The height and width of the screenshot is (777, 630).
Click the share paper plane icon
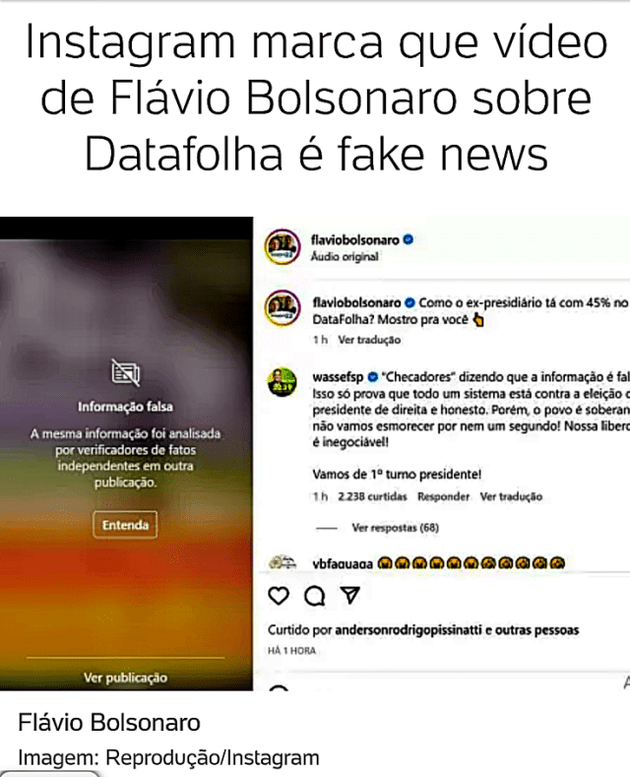350,595
